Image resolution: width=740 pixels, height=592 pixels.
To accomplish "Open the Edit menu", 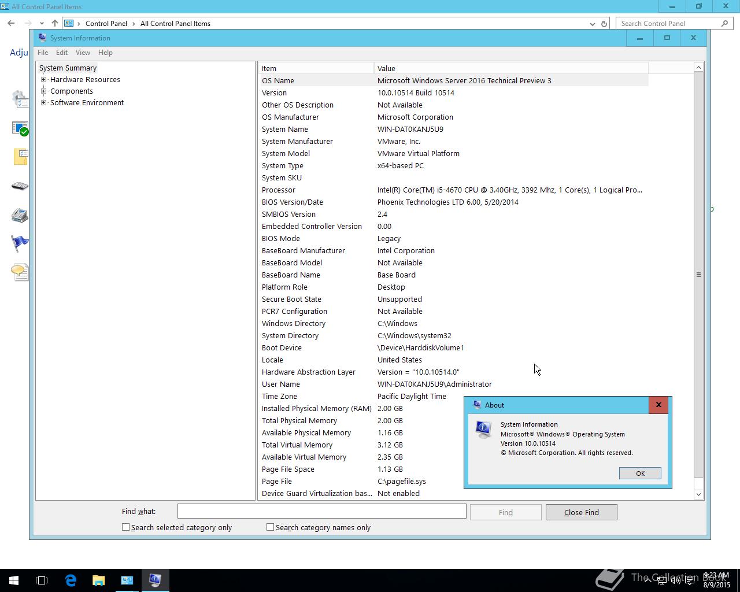I will coord(62,52).
